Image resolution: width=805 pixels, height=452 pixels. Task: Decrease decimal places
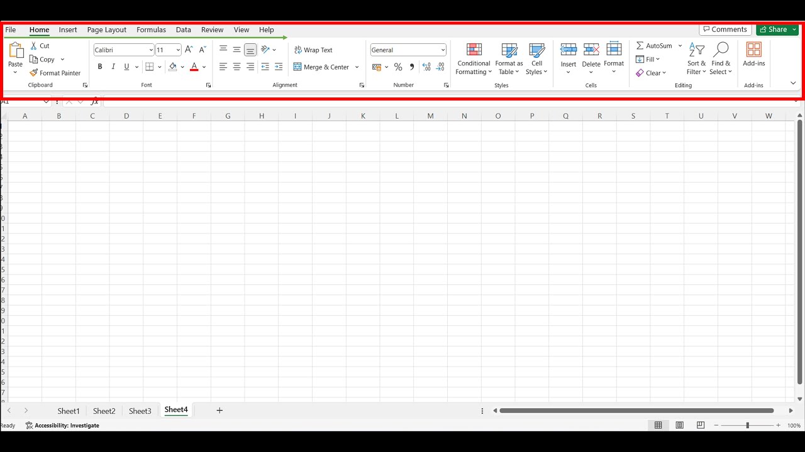click(440, 67)
